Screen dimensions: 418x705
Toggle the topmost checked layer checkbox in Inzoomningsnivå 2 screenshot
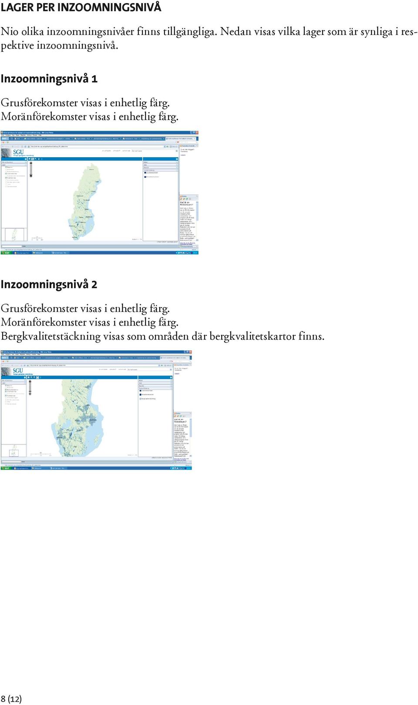click(6, 386)
